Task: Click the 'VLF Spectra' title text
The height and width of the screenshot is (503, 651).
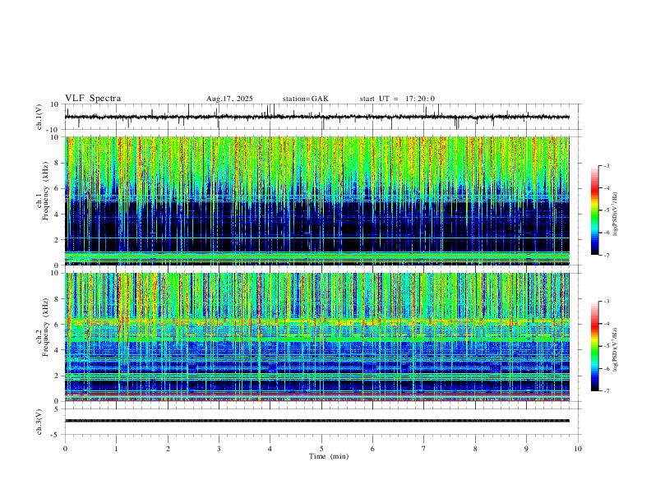Action: [93, 99]
